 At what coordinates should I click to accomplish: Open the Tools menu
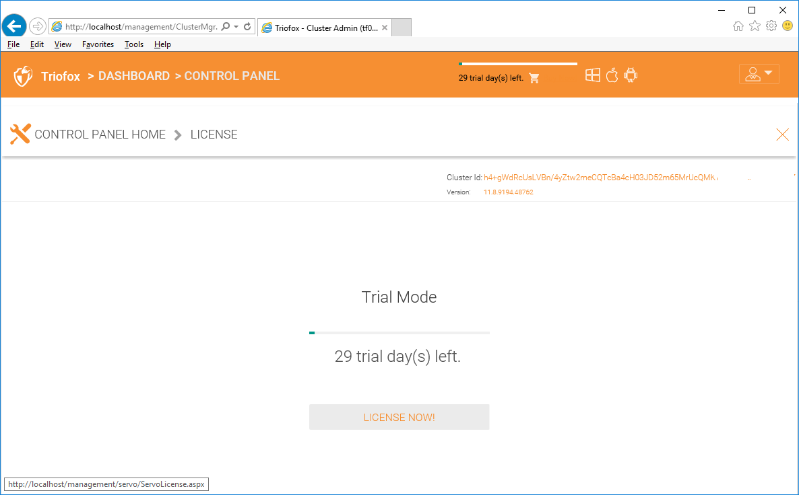coord(134,44)
